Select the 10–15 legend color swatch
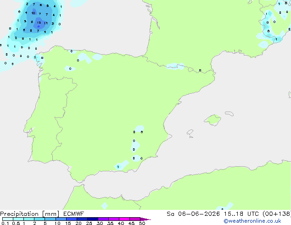Screen dimensions: 291x225 [x=61, y=219]
